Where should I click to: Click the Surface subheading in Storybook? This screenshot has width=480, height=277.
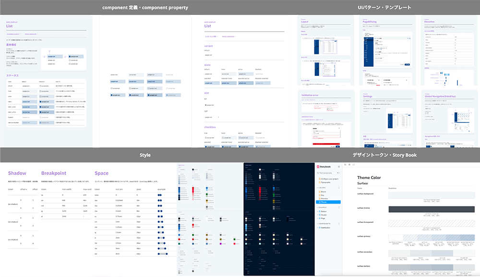362,183
